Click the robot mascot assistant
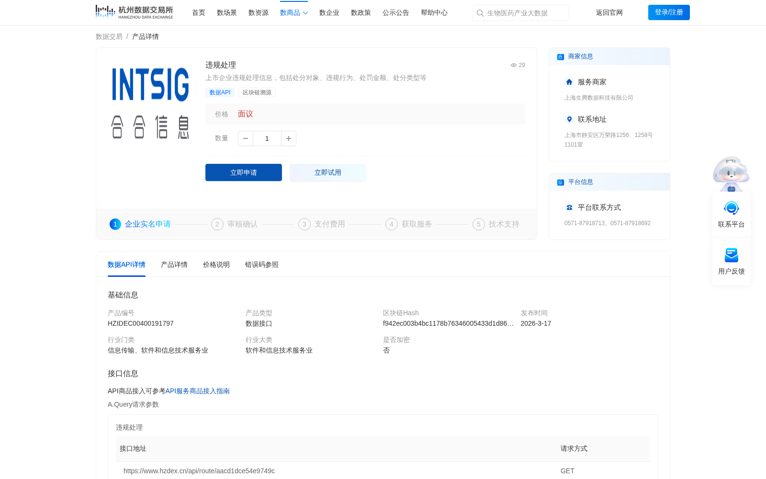 point(731,173)
